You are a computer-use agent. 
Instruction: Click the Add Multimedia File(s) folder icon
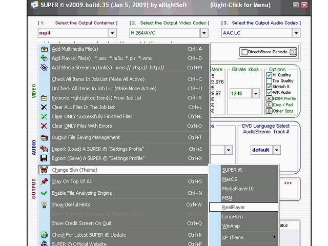pos(44,49)
